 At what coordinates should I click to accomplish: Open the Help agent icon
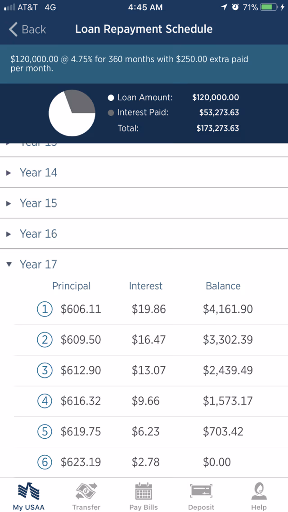[259, 492]
